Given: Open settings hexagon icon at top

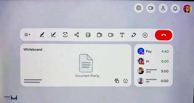Looking at the screenshot, I should click(139, 8).
